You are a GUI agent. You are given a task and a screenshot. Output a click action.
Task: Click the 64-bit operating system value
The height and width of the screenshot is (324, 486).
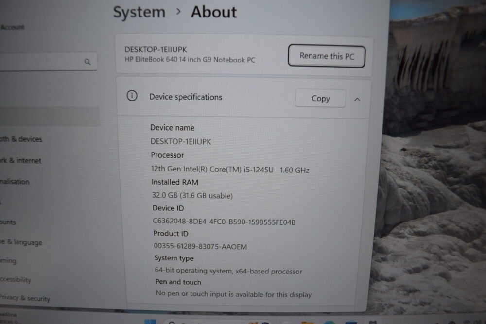tap(228, 271)
